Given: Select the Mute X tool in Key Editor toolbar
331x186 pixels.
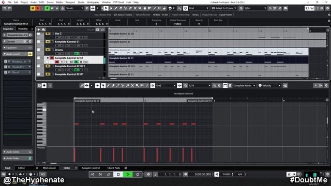Looking at the screenshot, I should click(x=132, y=85).
